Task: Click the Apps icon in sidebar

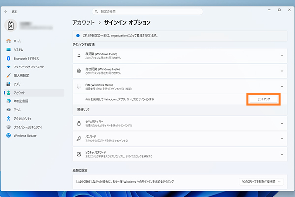Action: [9, 84]
